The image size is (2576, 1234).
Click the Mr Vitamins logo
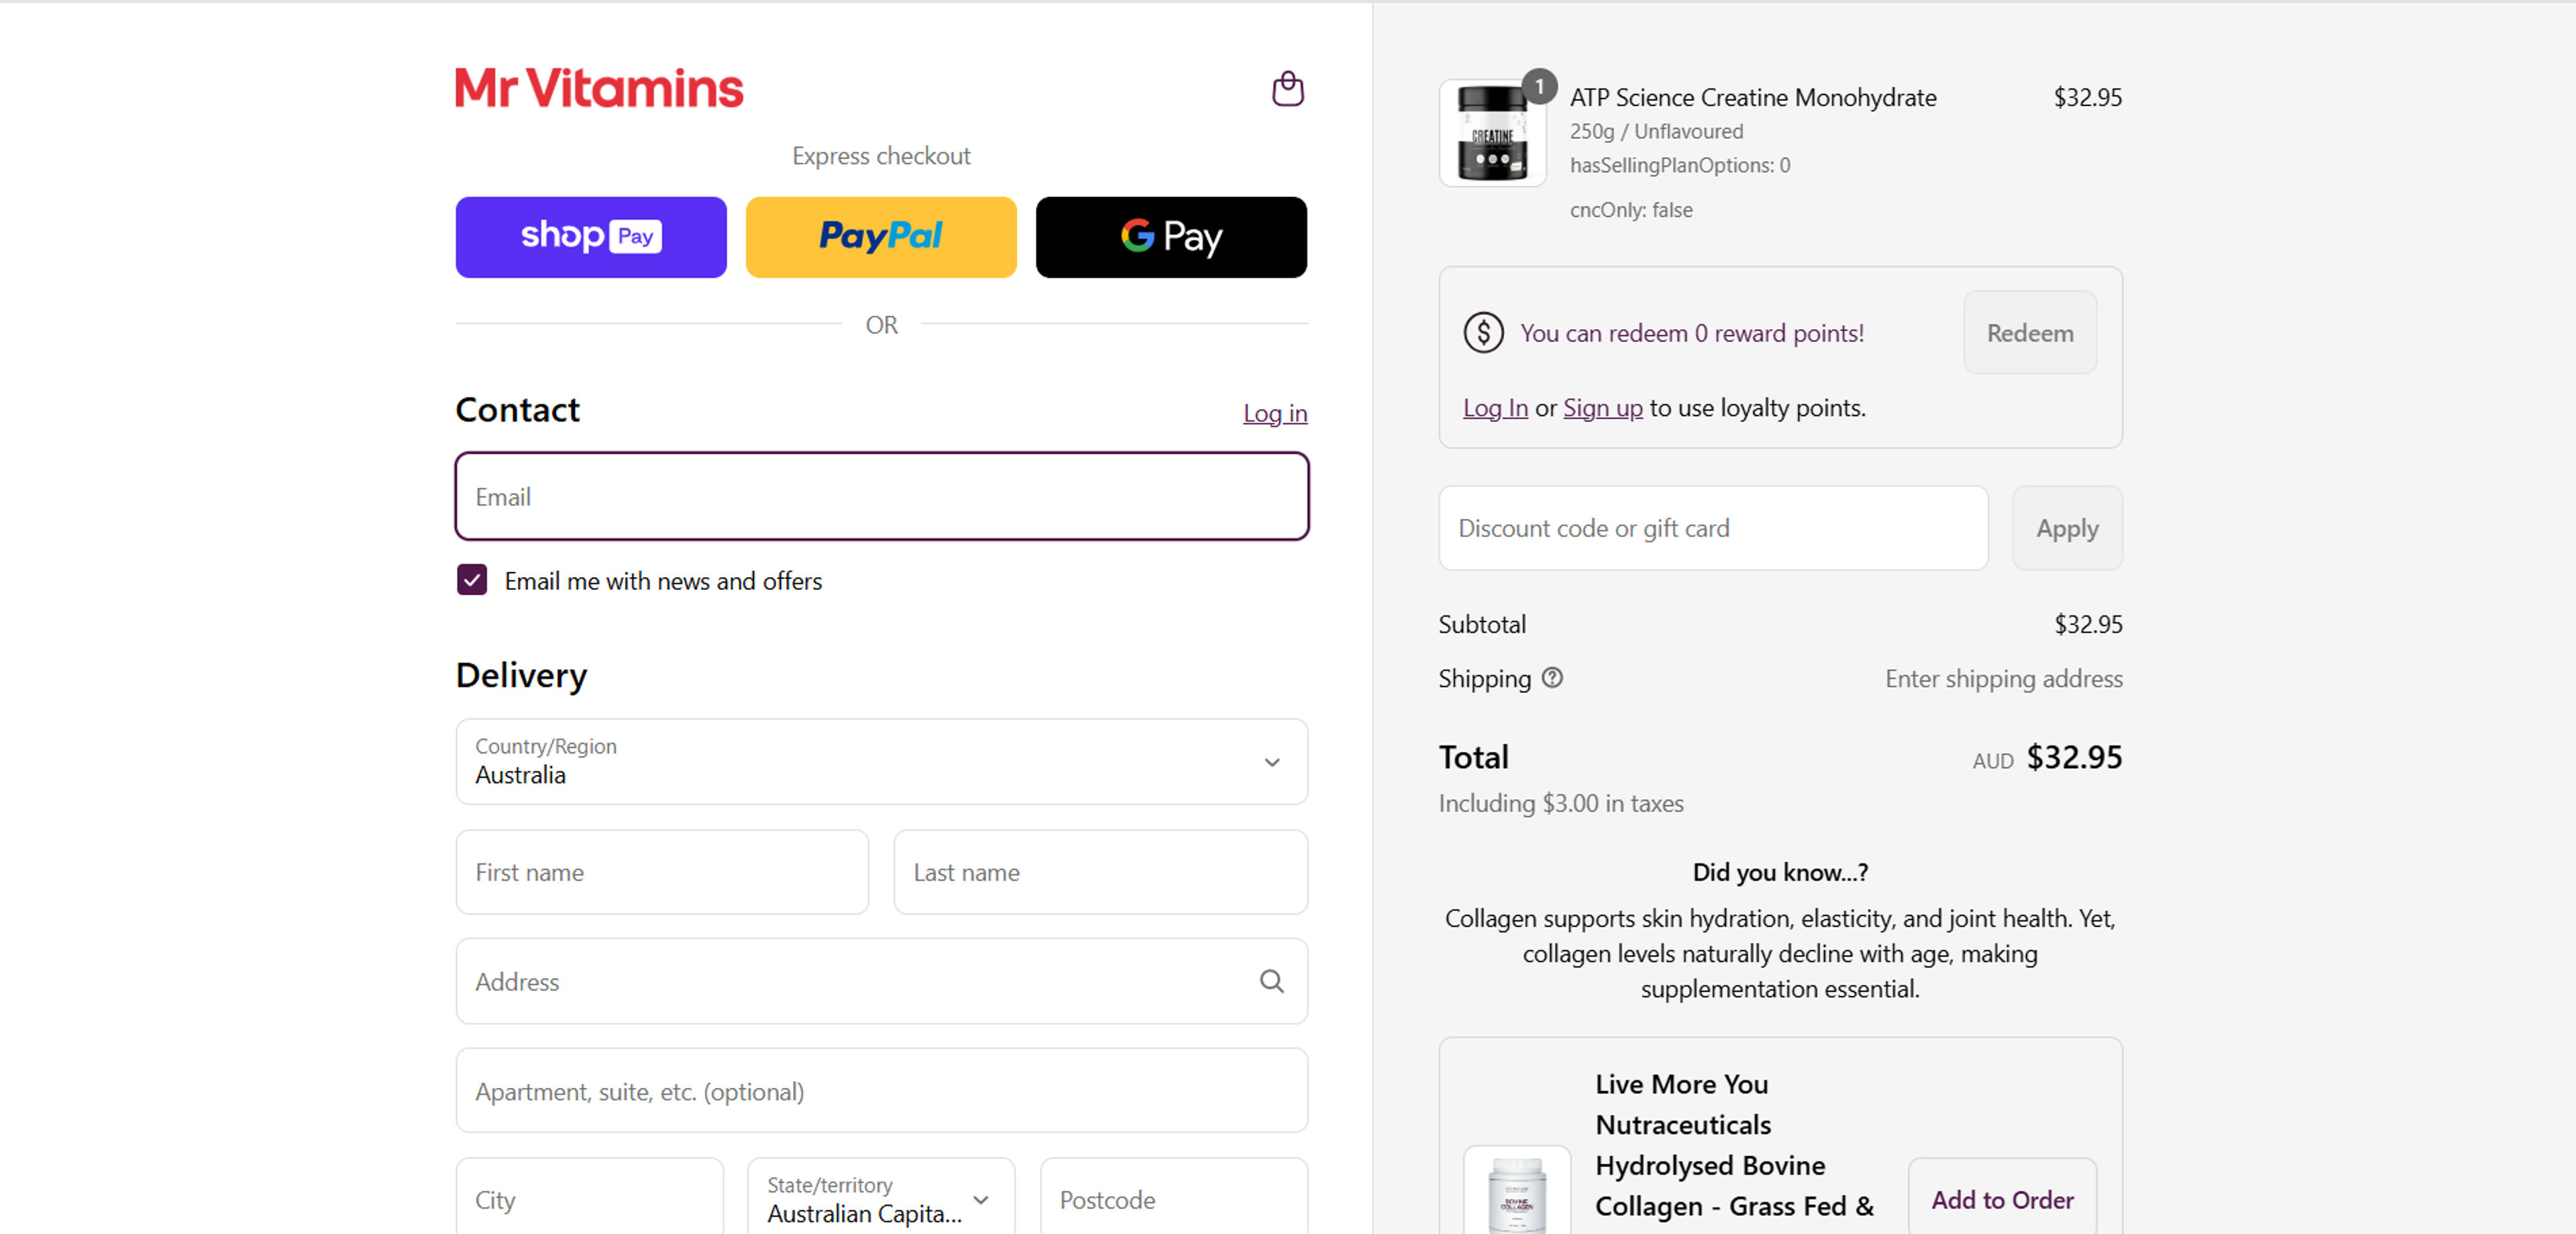599,89
